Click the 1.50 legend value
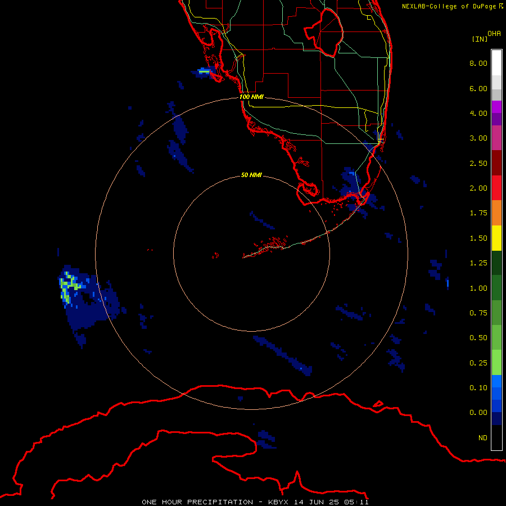 click(x=478, y=238)
